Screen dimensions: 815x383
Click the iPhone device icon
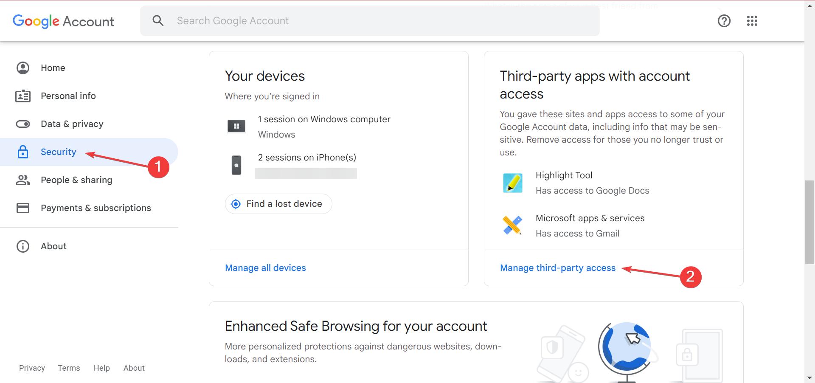pyautogui.click(x=236, y=165)
